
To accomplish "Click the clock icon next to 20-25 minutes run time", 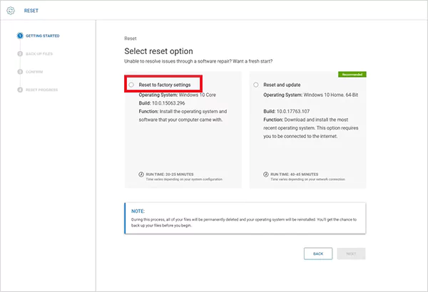I will pos(141,174).
